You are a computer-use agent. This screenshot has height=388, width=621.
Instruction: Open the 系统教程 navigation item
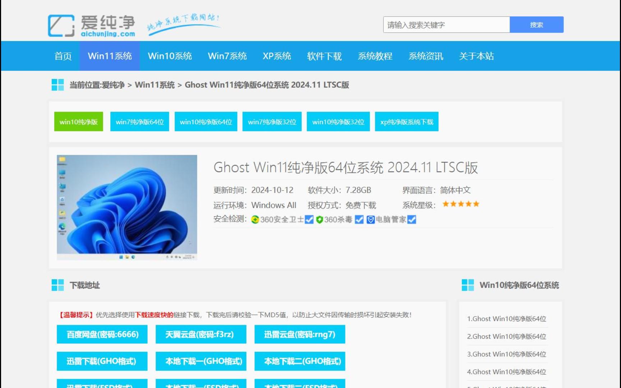point(375,56)
